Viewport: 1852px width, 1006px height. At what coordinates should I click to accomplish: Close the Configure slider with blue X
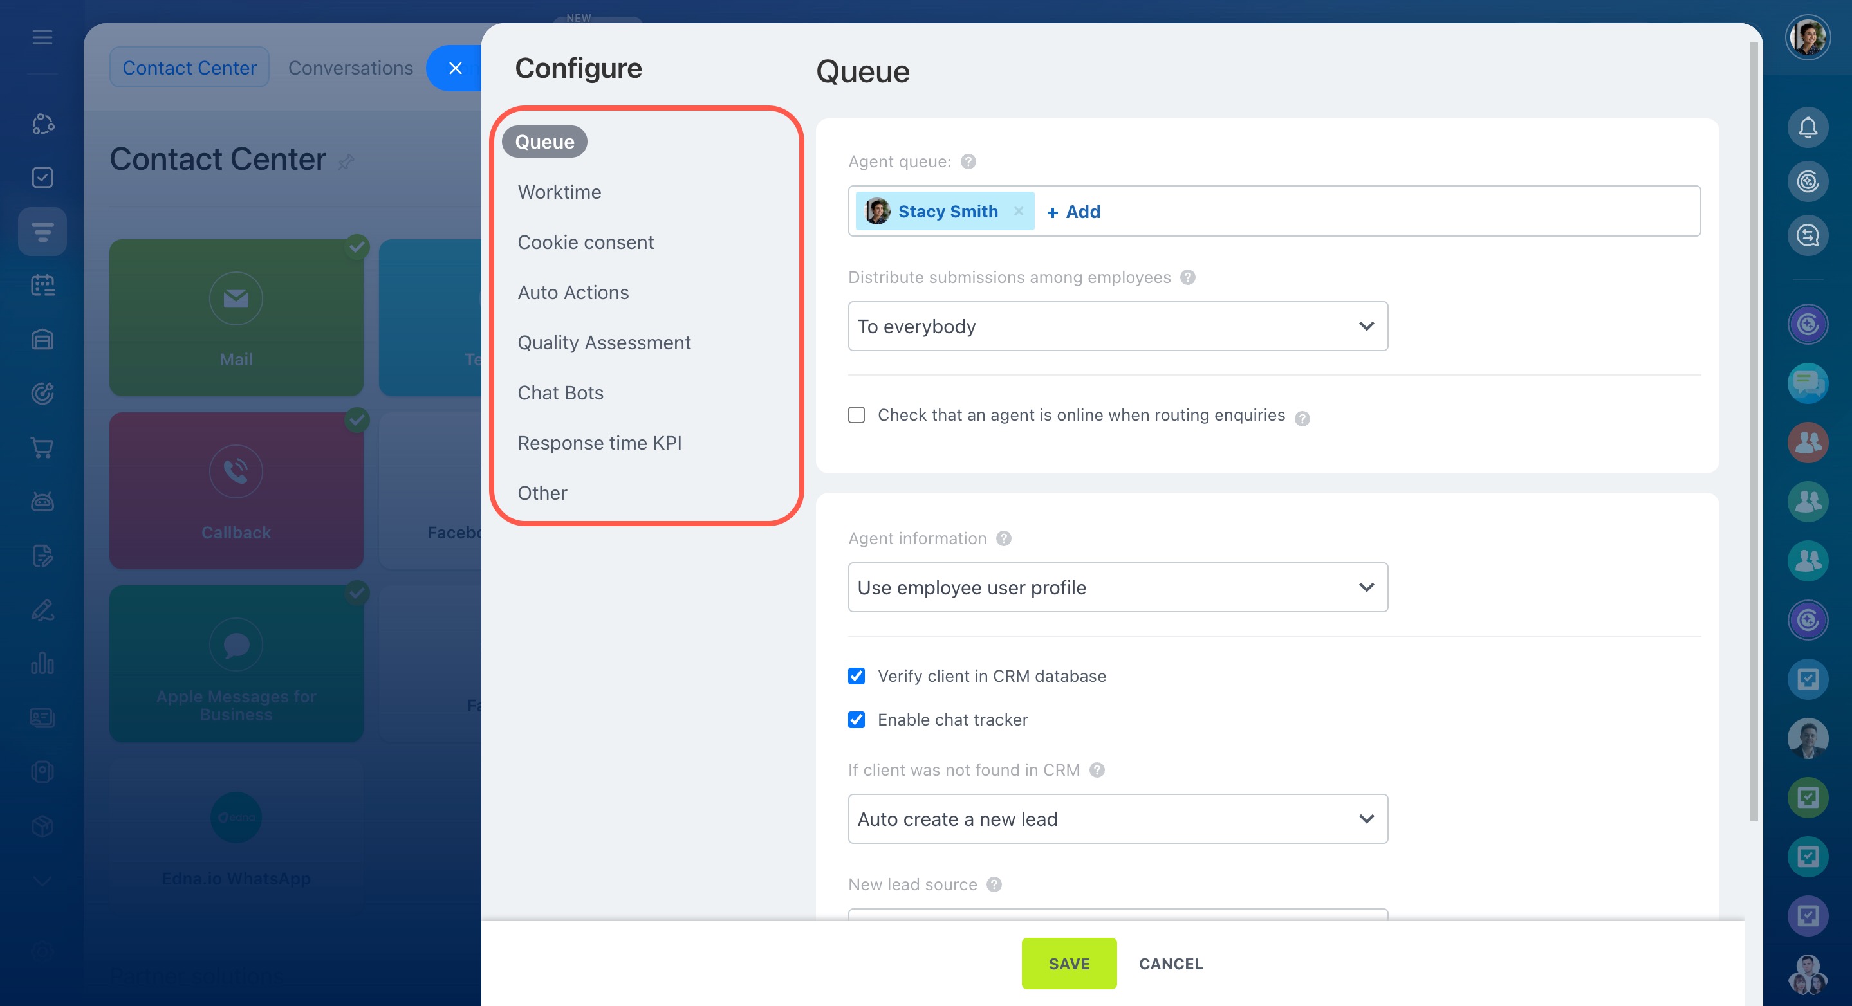[454, 68]
